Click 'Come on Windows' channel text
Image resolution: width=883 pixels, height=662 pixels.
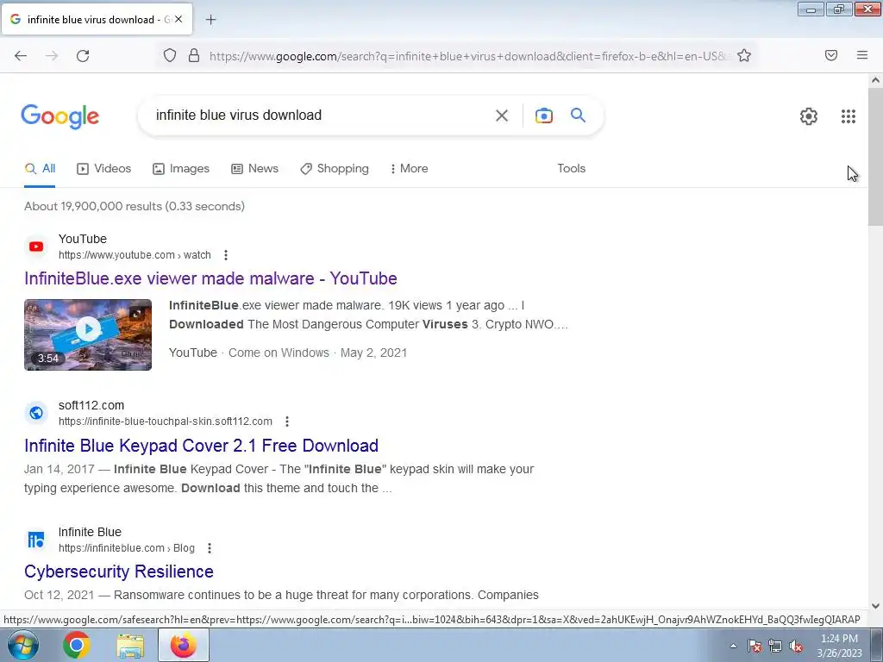click(279, 353)
